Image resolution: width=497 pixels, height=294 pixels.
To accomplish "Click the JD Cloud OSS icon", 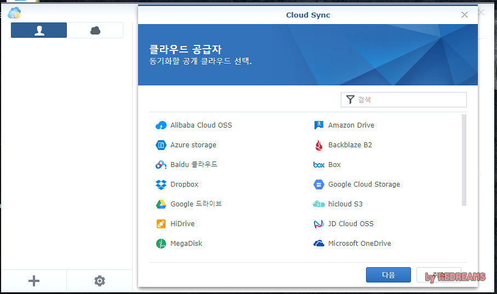I will pos(319,224).
